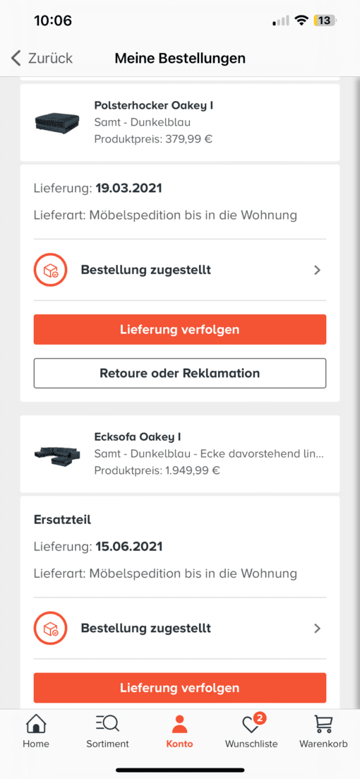Tap the package status icon for 15.06.2021 delivery
This screenshot has height=779, width=360.
[x=50, y=628]
